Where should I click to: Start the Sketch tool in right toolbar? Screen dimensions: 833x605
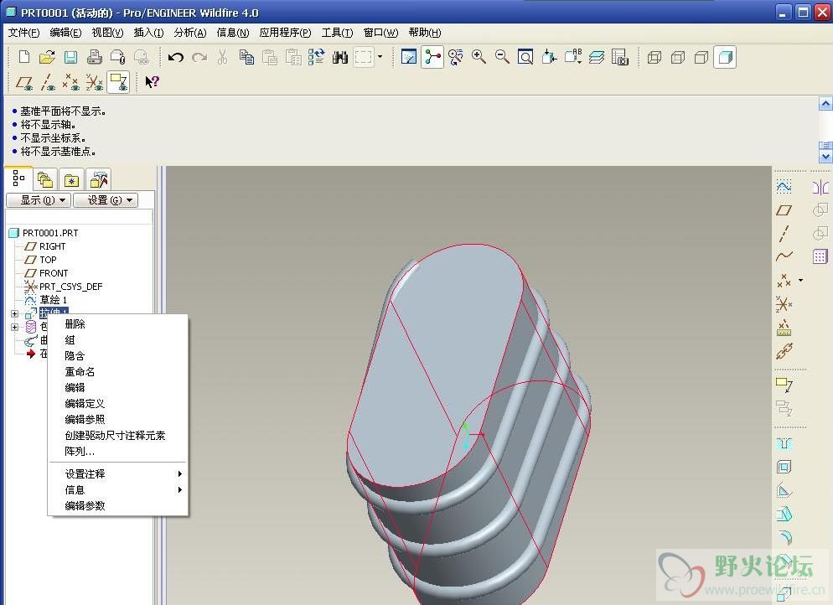[x=784, y=186]
